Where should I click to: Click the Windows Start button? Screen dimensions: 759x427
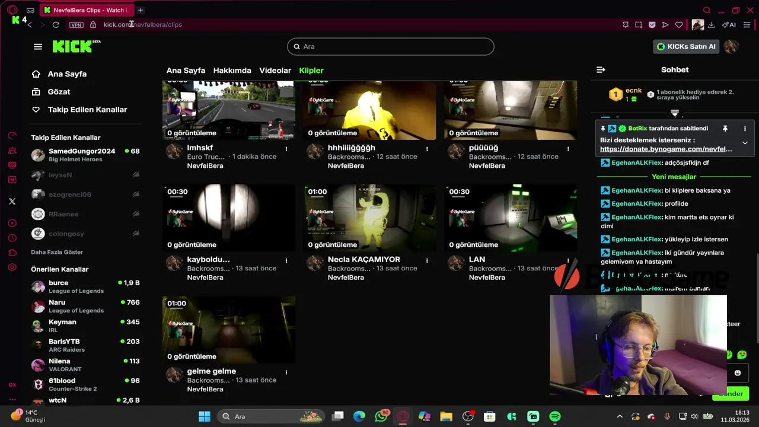(x=205, y=416)
